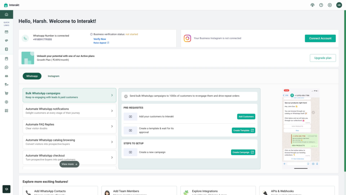Open the APIs & Webhooks card
Screen dimensions: 346x195
pos(297,191)
